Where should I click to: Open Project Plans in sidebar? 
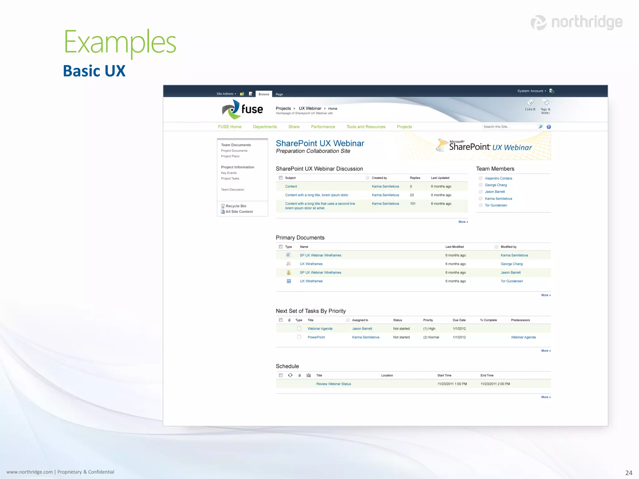230,156
